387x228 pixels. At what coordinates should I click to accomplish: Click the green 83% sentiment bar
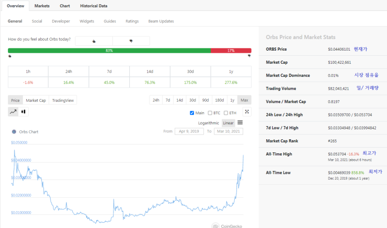[x=109, y=51]
